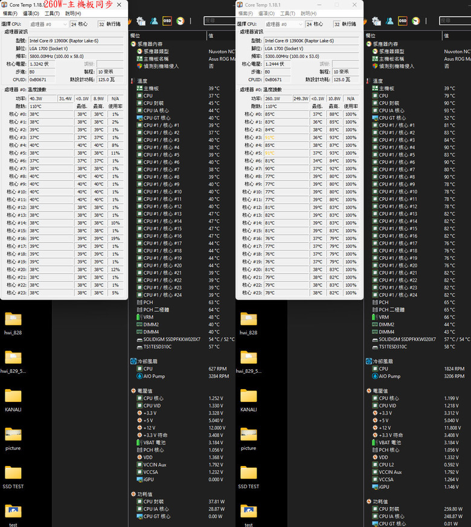Click the benchmark gauge icon in the right AIDA64 toolbar
Viewport: 471px width, 527px height.
[x=415, y=21]
